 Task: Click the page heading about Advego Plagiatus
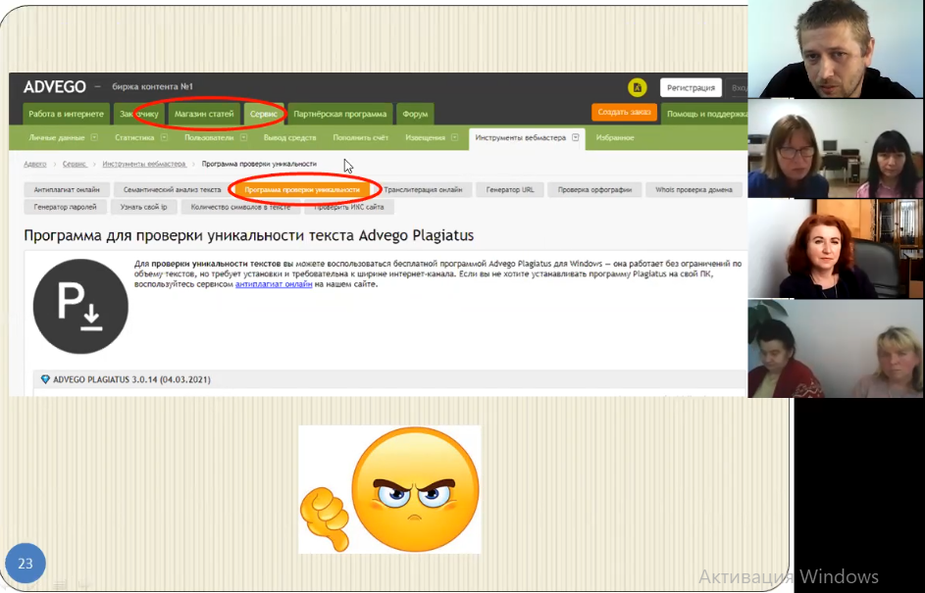248,236
